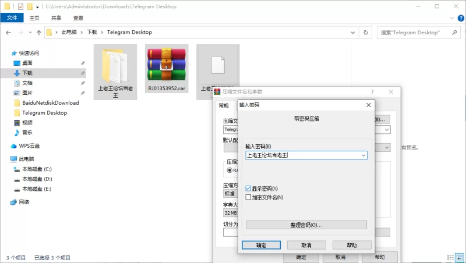This screenshot has width=466, height=263.
Task: Click into the 输入密码 text field
Action: pos(303,155)
